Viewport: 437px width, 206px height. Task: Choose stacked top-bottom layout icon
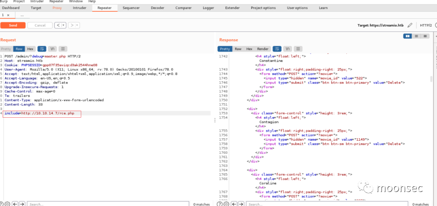coord(416,36)
